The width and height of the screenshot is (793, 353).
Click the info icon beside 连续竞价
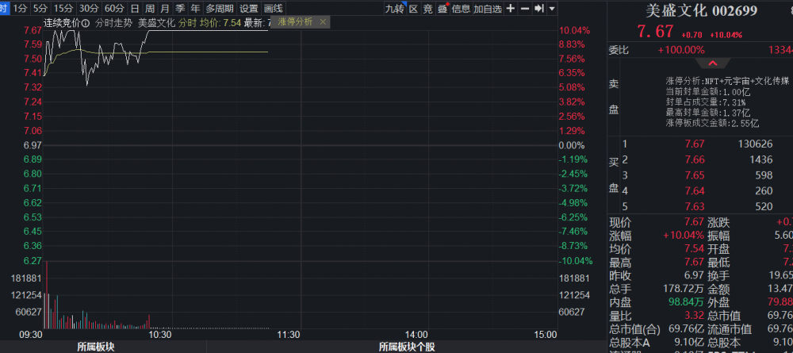click(85, 23)
